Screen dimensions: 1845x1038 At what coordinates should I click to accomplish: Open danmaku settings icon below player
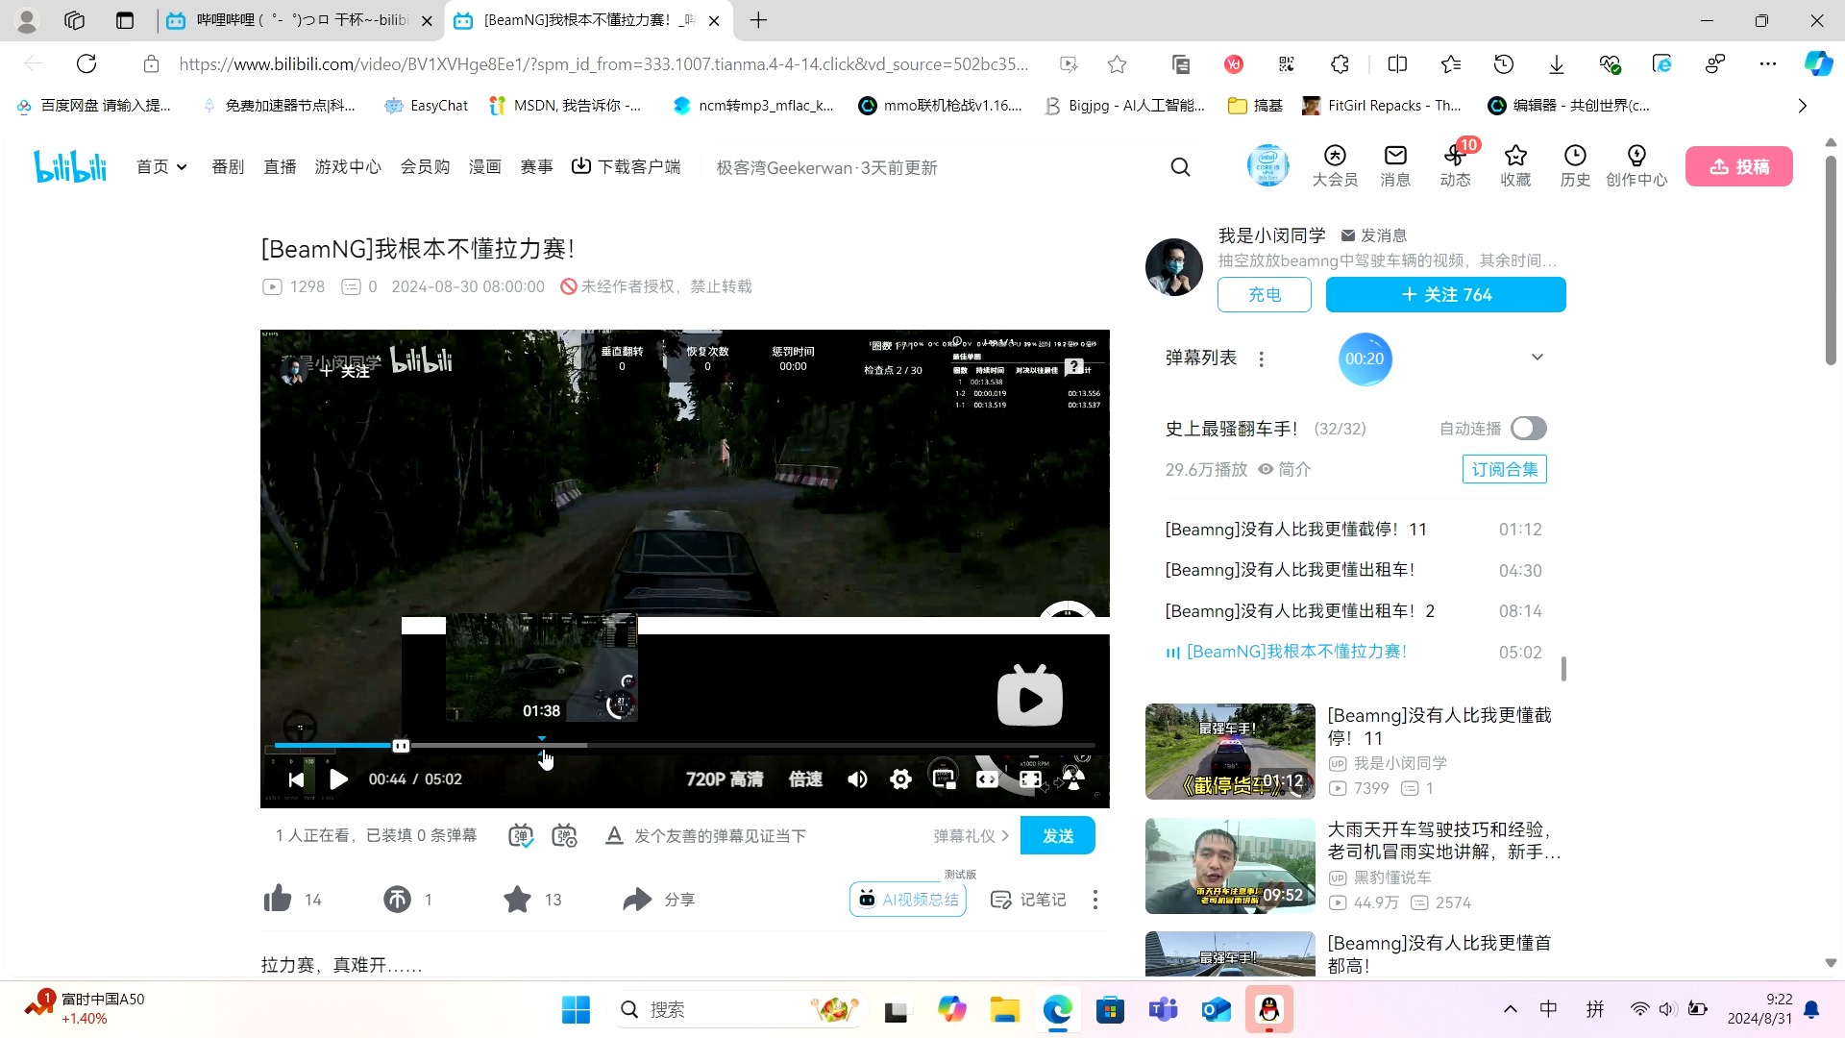(565, 836)
